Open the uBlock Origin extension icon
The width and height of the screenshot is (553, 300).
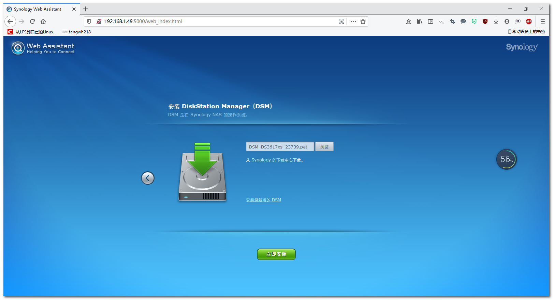485,21
